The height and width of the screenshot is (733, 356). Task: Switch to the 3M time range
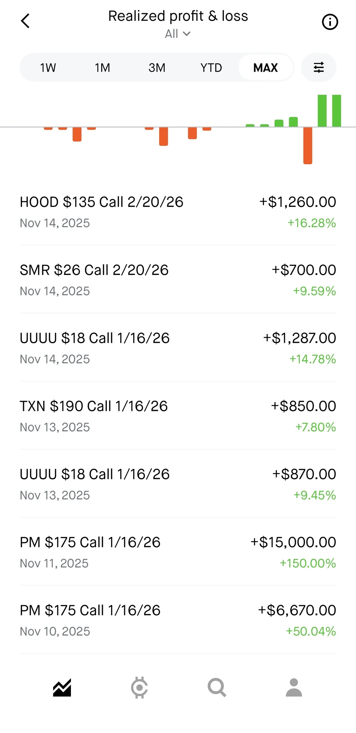(x=157, y=68)
